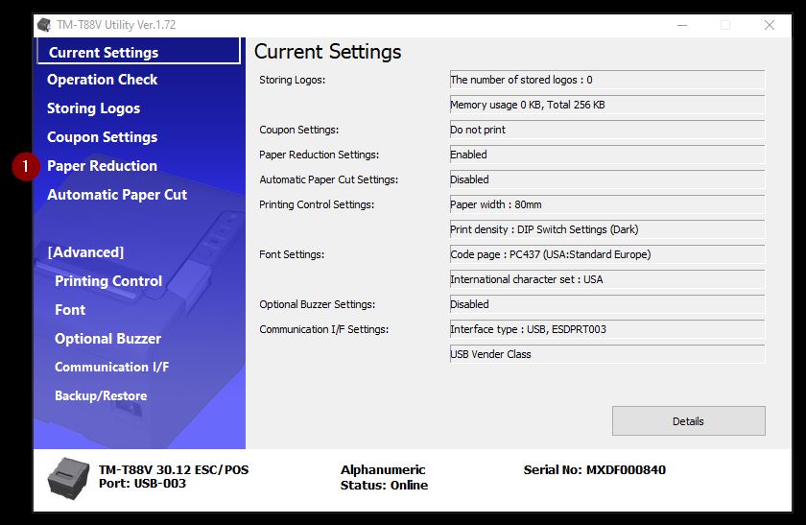
Task: Click the app icon in title bar
Action: pyautogui.click(x=45, y=25)
